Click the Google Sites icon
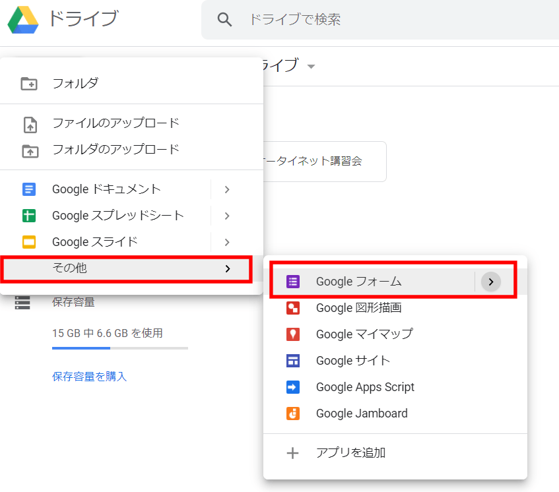The width and height of the screenshot is (559, 492). coord(293,361)
